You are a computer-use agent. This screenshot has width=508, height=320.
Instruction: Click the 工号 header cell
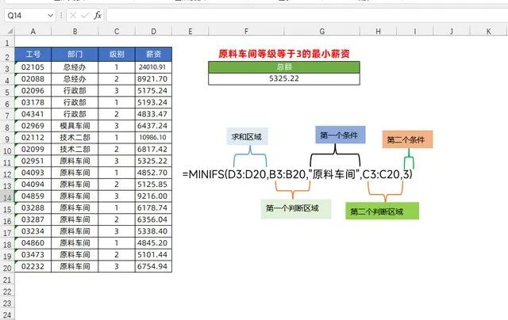click(33, 54)
